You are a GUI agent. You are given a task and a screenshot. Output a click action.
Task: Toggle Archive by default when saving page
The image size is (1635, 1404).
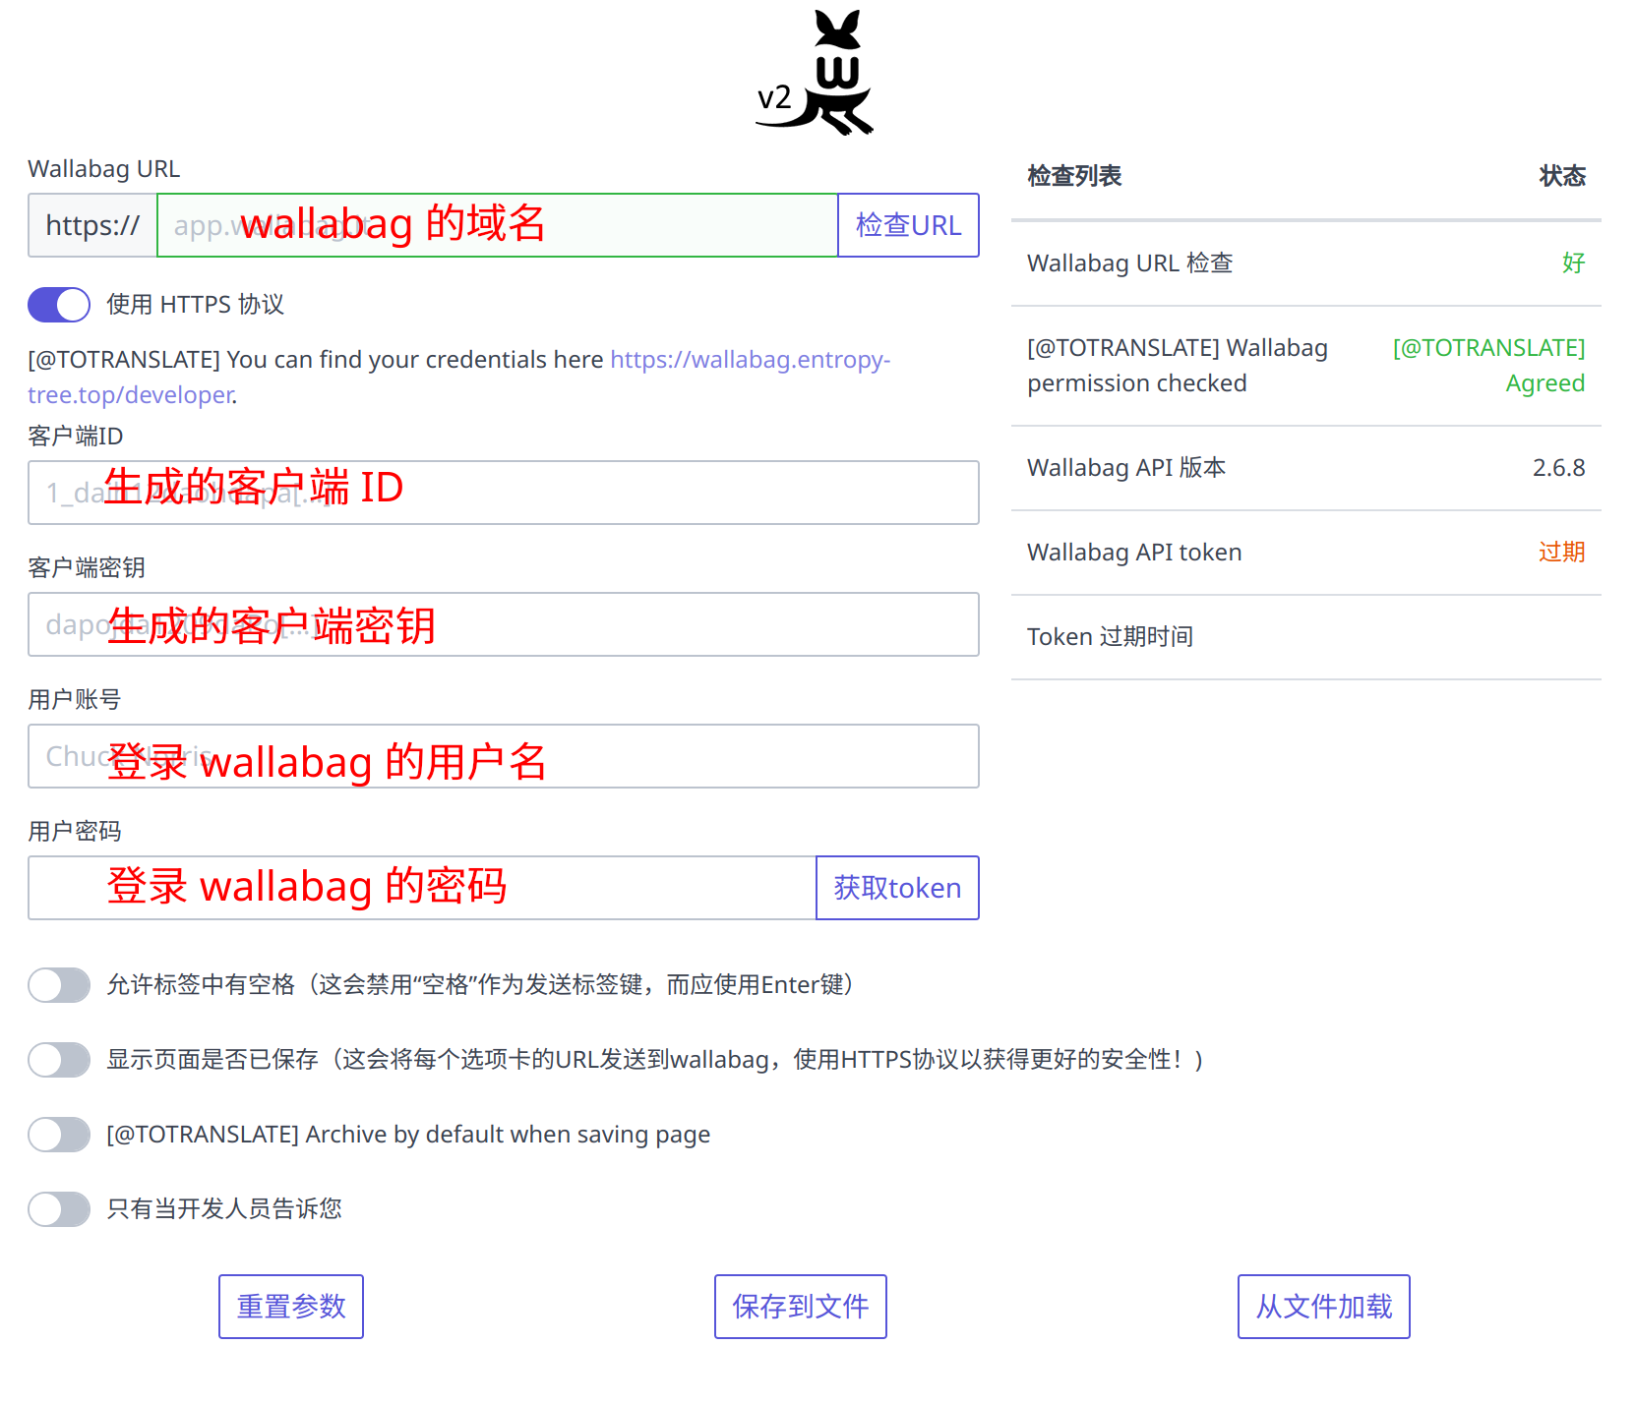tap(59, 1135)
